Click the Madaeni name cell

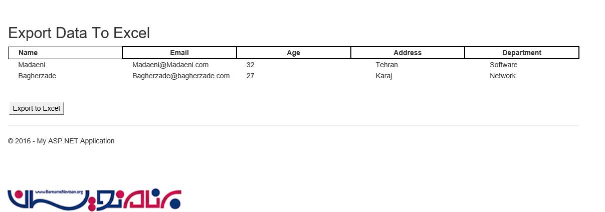click(x=32, y=65)
